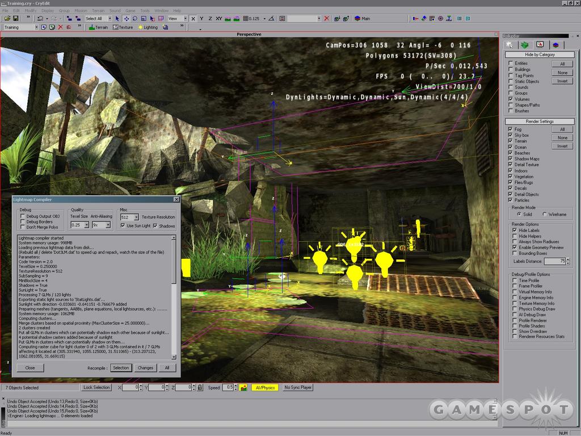
Task: Enable Bounding Boxes render option
Action: tap(515, 253)
